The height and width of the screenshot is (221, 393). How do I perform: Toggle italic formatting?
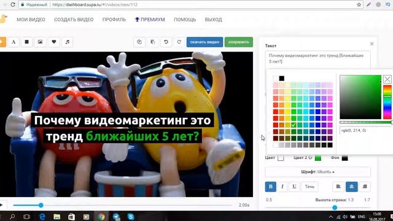(x=282, y=187)
